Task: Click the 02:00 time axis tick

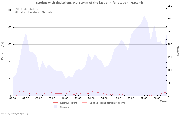Action: click(13, 98)
